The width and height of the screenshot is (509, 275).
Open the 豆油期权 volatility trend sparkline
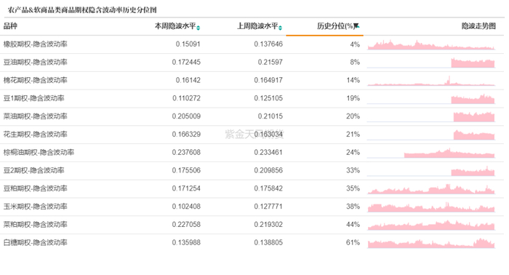[x=431, y=63]
